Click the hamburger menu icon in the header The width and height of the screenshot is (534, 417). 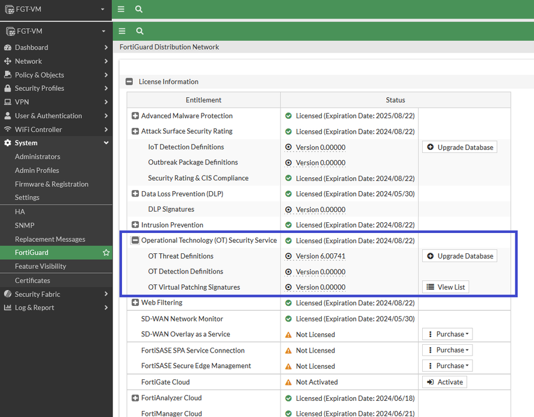[122, 31]
